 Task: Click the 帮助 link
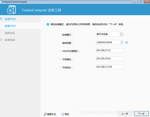(x=67, y=114)
